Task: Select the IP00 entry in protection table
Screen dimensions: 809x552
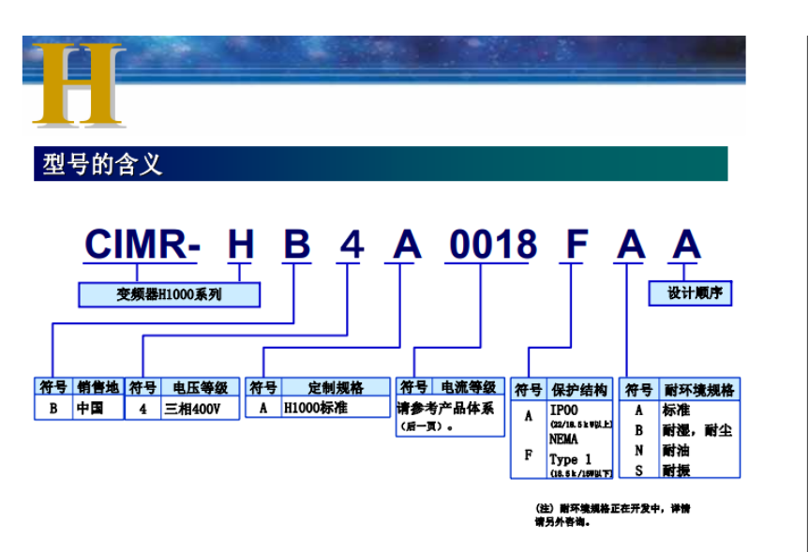Action: coord(564,410)
